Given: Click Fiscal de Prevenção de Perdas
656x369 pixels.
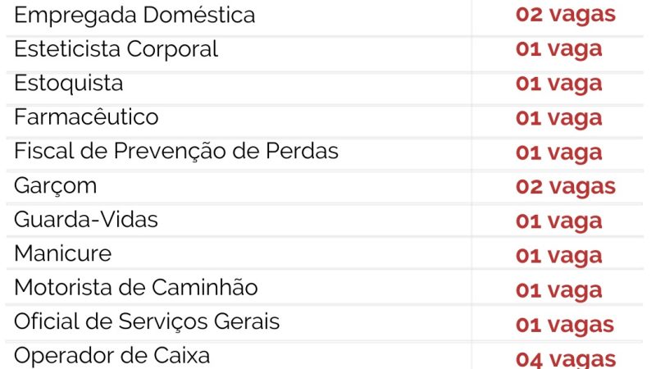Looking at the screenshot, I should point(176,152).
